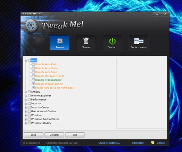Expand the User Account Control node
Viewport: 182px width, 152px height.
26,112
